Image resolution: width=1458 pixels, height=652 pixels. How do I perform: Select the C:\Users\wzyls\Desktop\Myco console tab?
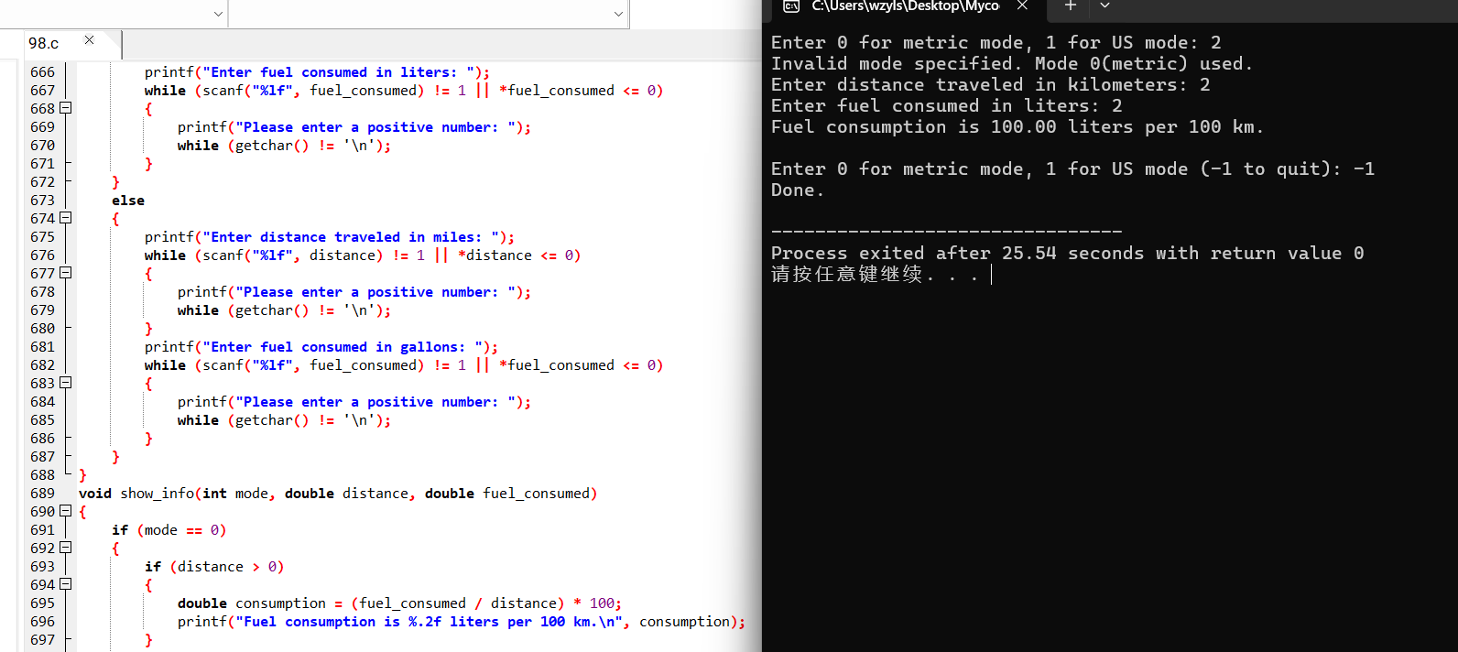(x=905, y=6)
